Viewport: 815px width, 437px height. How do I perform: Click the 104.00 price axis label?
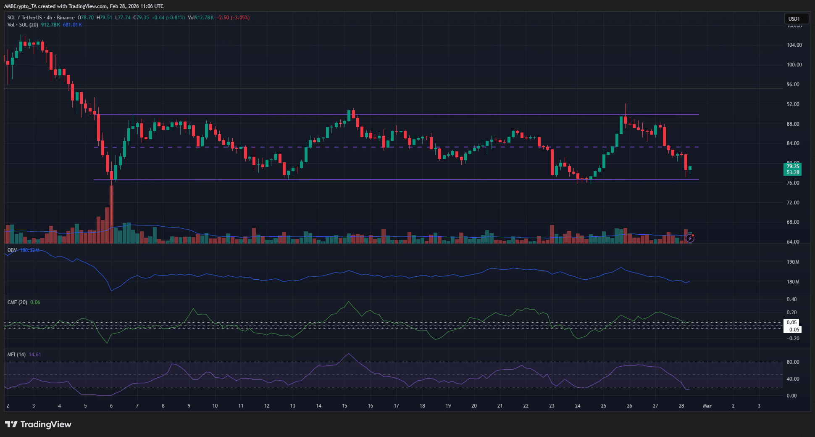(x=794, y=45)
